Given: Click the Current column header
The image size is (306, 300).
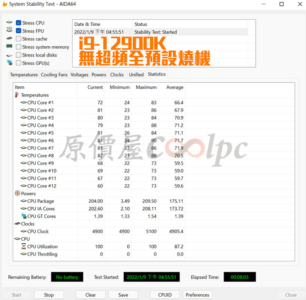Looking at the screenshot, I should coord(91,87).
